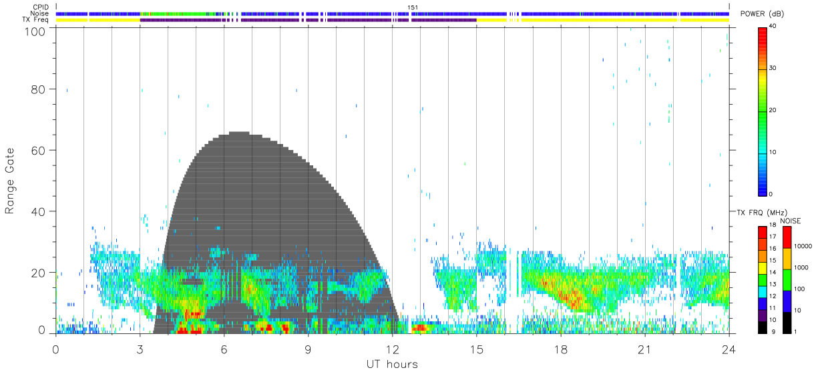820x378 pixels.
Task: Click the 12 tick on UT hours axis
Action: click(x=392, y=349)
